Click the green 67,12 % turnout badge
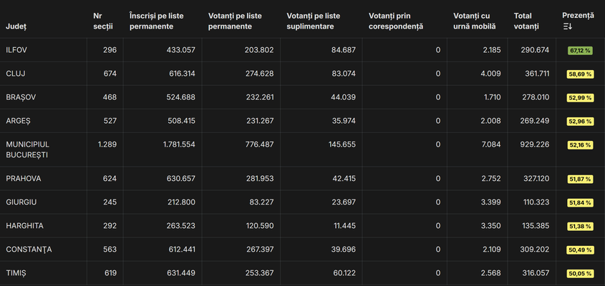Image resolution: width=605 pixels, height=286 pixels. tap(580, 51)
